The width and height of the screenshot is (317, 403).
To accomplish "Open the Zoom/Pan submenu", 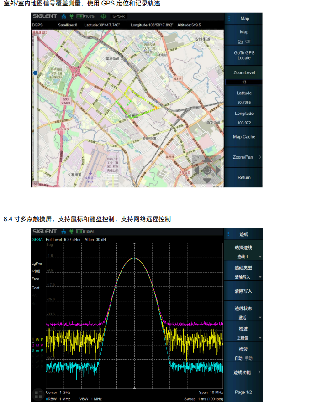I will [243, 157].
